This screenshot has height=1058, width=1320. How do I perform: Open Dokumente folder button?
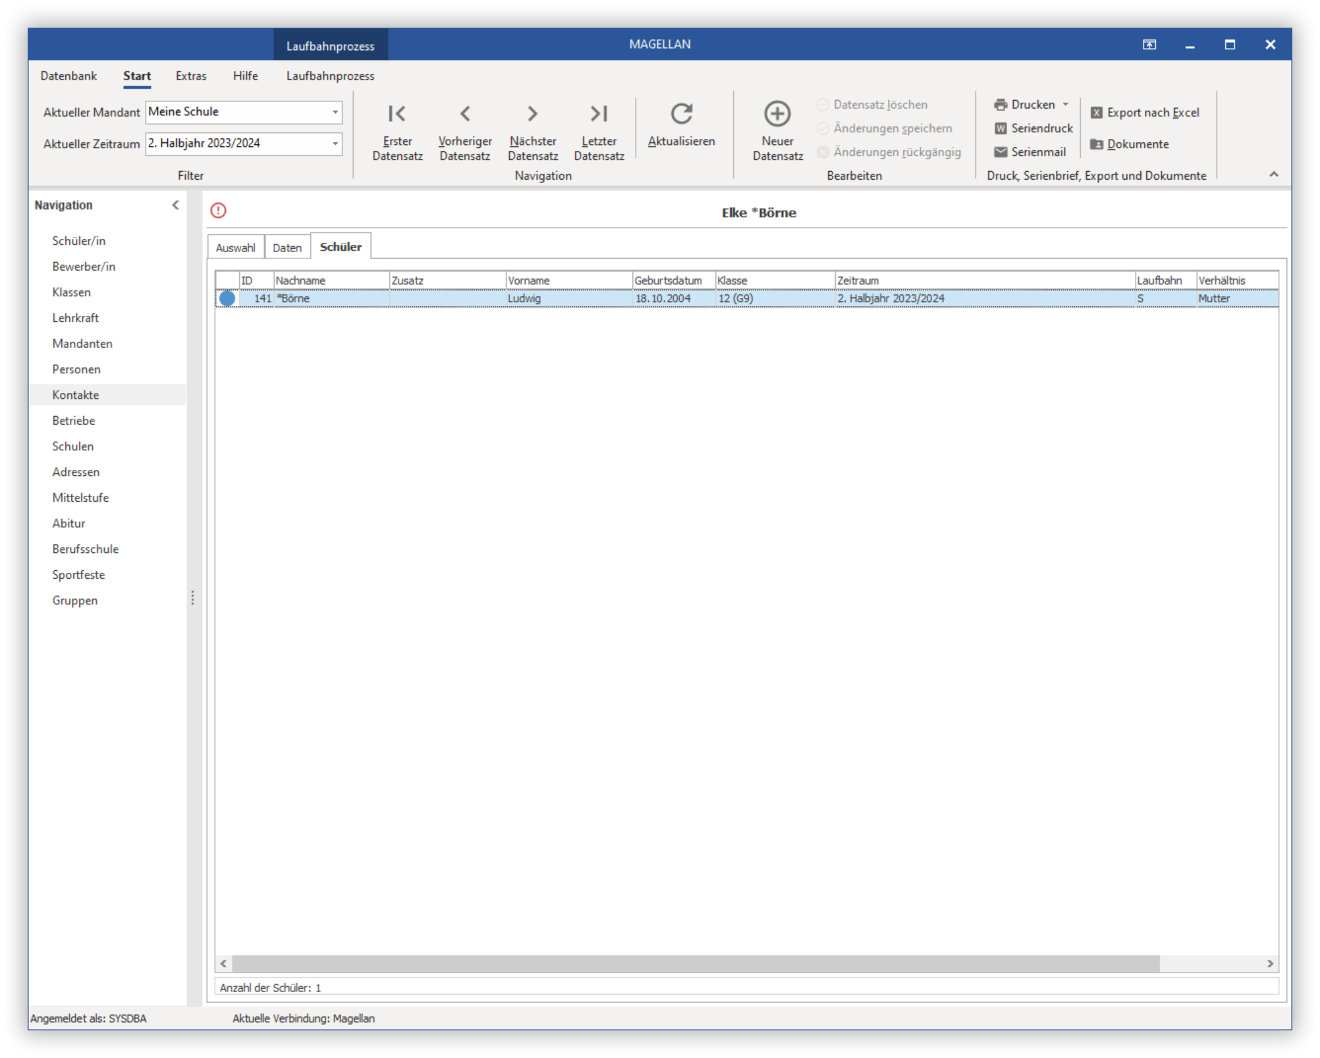click(1130, 144)
